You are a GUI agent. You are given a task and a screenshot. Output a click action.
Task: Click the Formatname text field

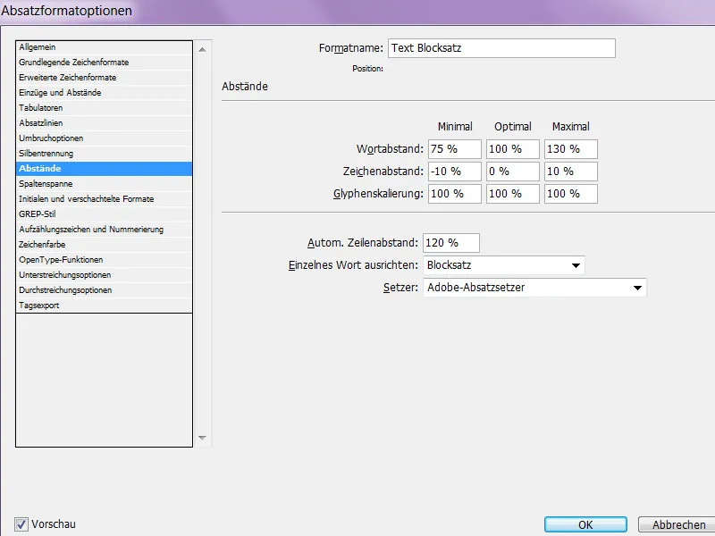point(500,48)
